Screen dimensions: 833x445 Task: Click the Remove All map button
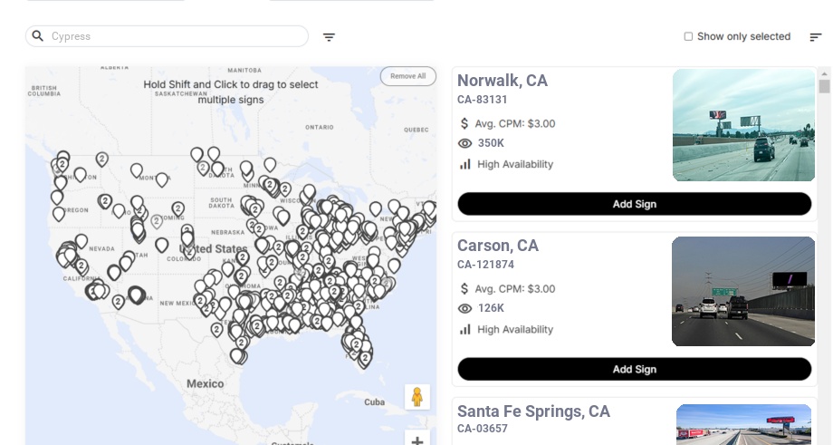(407, 76)
